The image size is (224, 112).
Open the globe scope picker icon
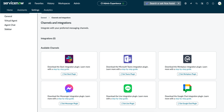pos(186,3)
